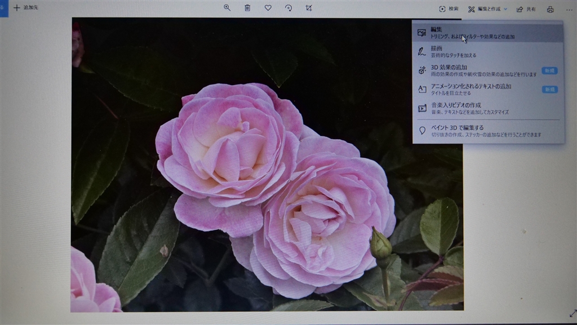Open the 共有 share button

pyautogui.click(x=526, y=9)
